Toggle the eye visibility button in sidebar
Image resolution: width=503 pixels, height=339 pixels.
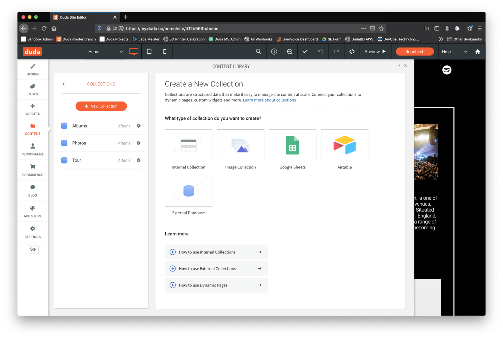tap(32, 249)
